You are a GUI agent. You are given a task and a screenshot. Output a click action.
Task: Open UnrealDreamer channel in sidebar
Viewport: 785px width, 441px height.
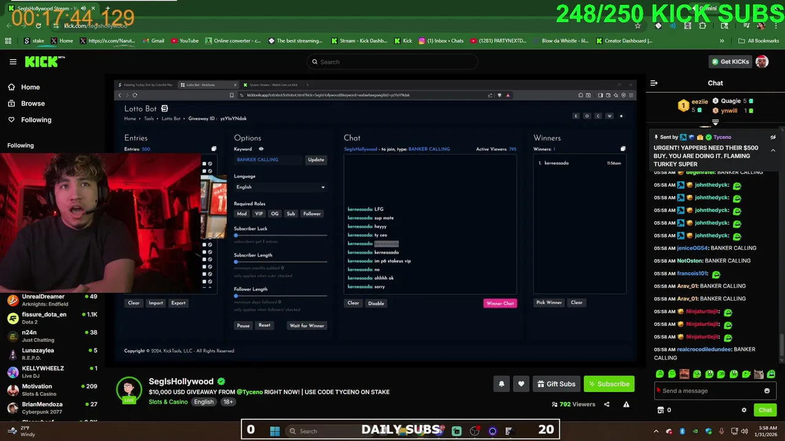(x=52, y=300)
